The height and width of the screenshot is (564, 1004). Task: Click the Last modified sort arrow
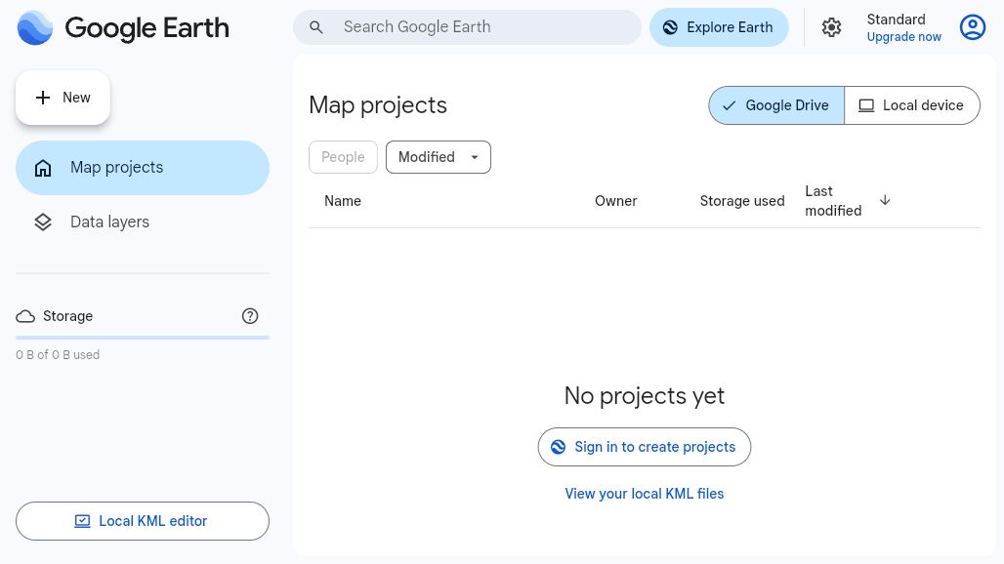(x=885, y=200)
